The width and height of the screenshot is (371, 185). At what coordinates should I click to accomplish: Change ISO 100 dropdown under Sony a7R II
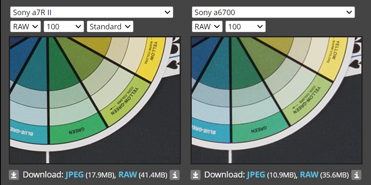pos(64,27)
